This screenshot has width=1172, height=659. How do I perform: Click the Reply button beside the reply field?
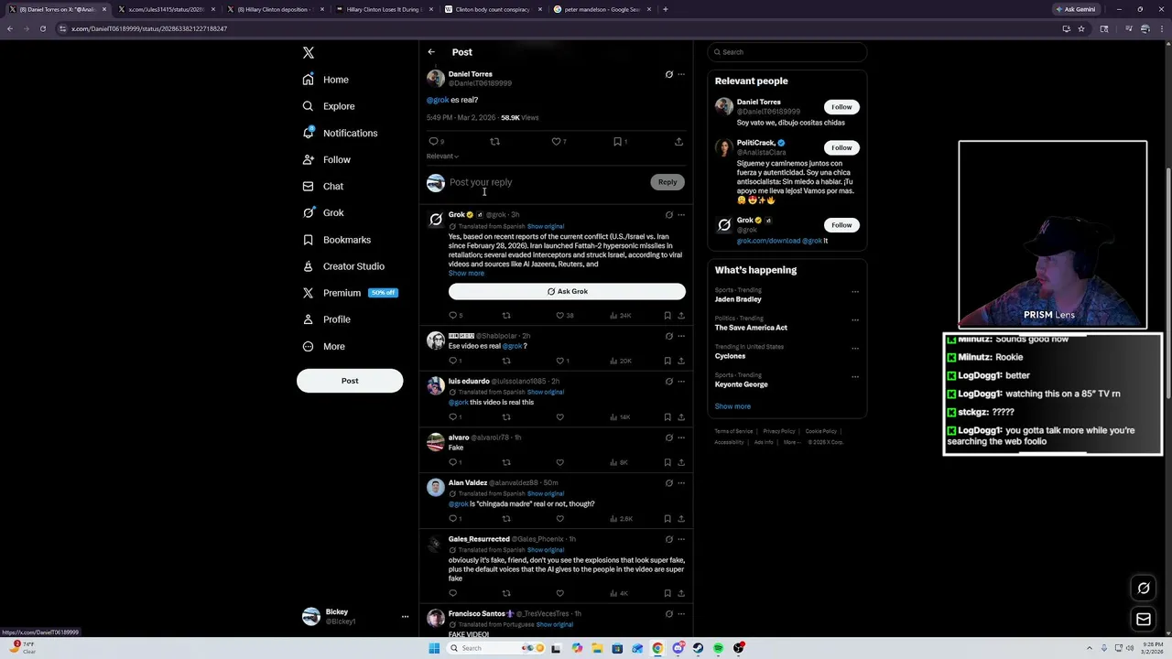click(667, 182)
